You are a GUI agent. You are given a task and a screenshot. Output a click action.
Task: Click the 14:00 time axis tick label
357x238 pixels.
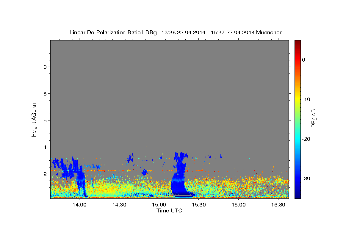79,205
